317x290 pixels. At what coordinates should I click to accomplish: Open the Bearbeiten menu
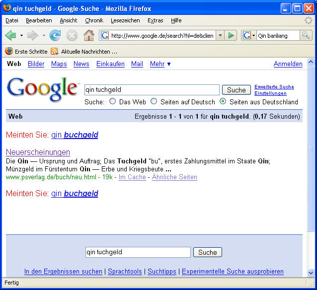(39, 20)
